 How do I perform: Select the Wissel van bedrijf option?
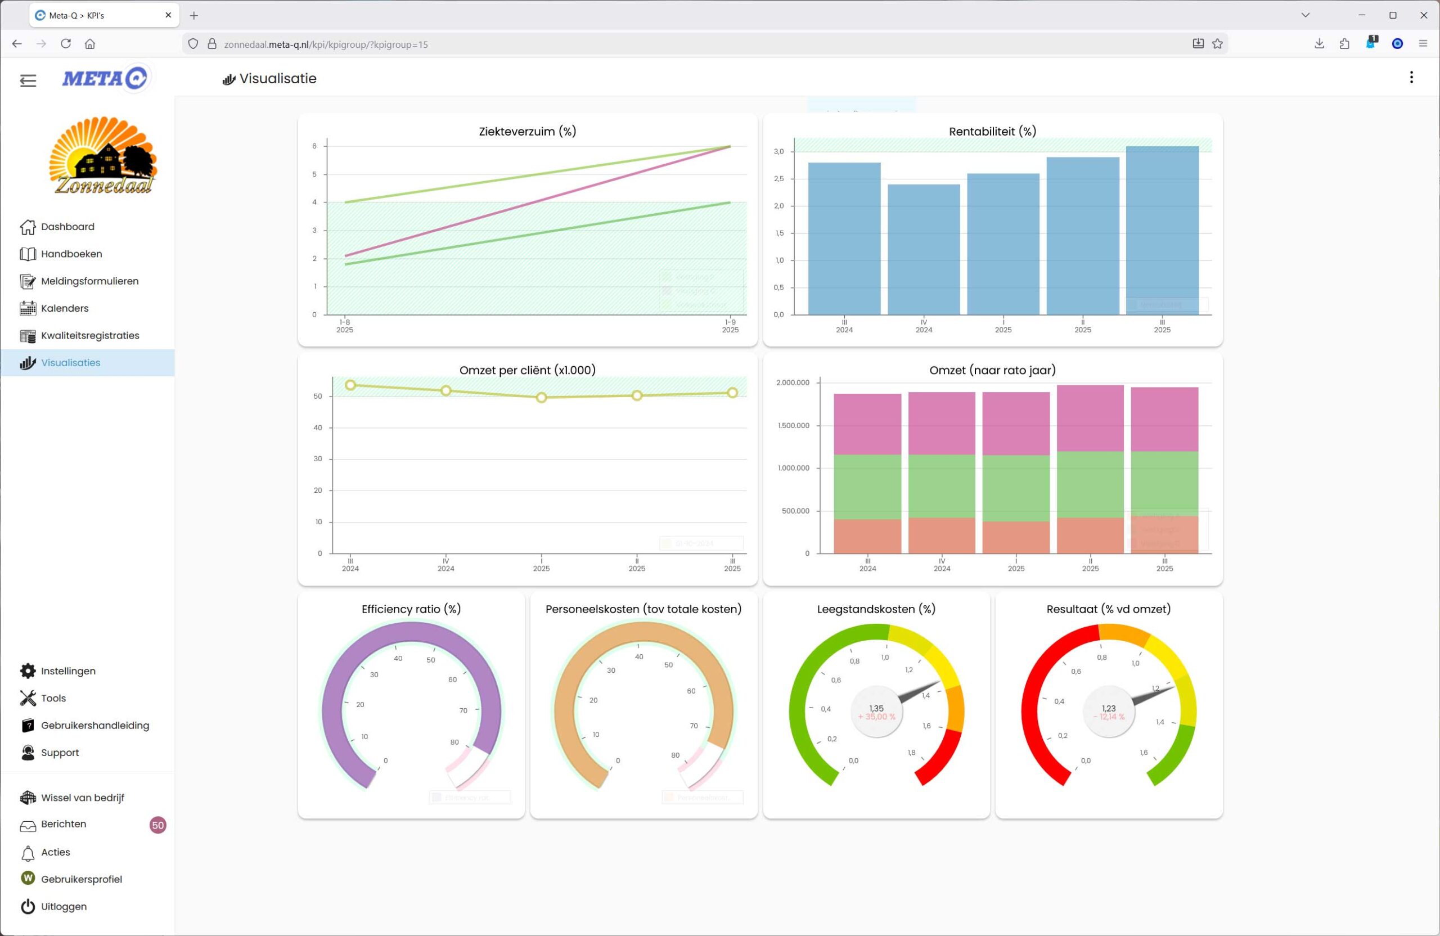[82, 798]
